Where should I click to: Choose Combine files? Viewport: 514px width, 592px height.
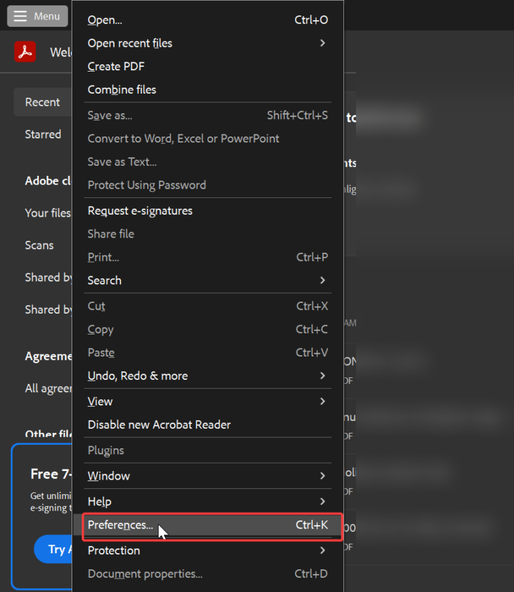point(122,89)
